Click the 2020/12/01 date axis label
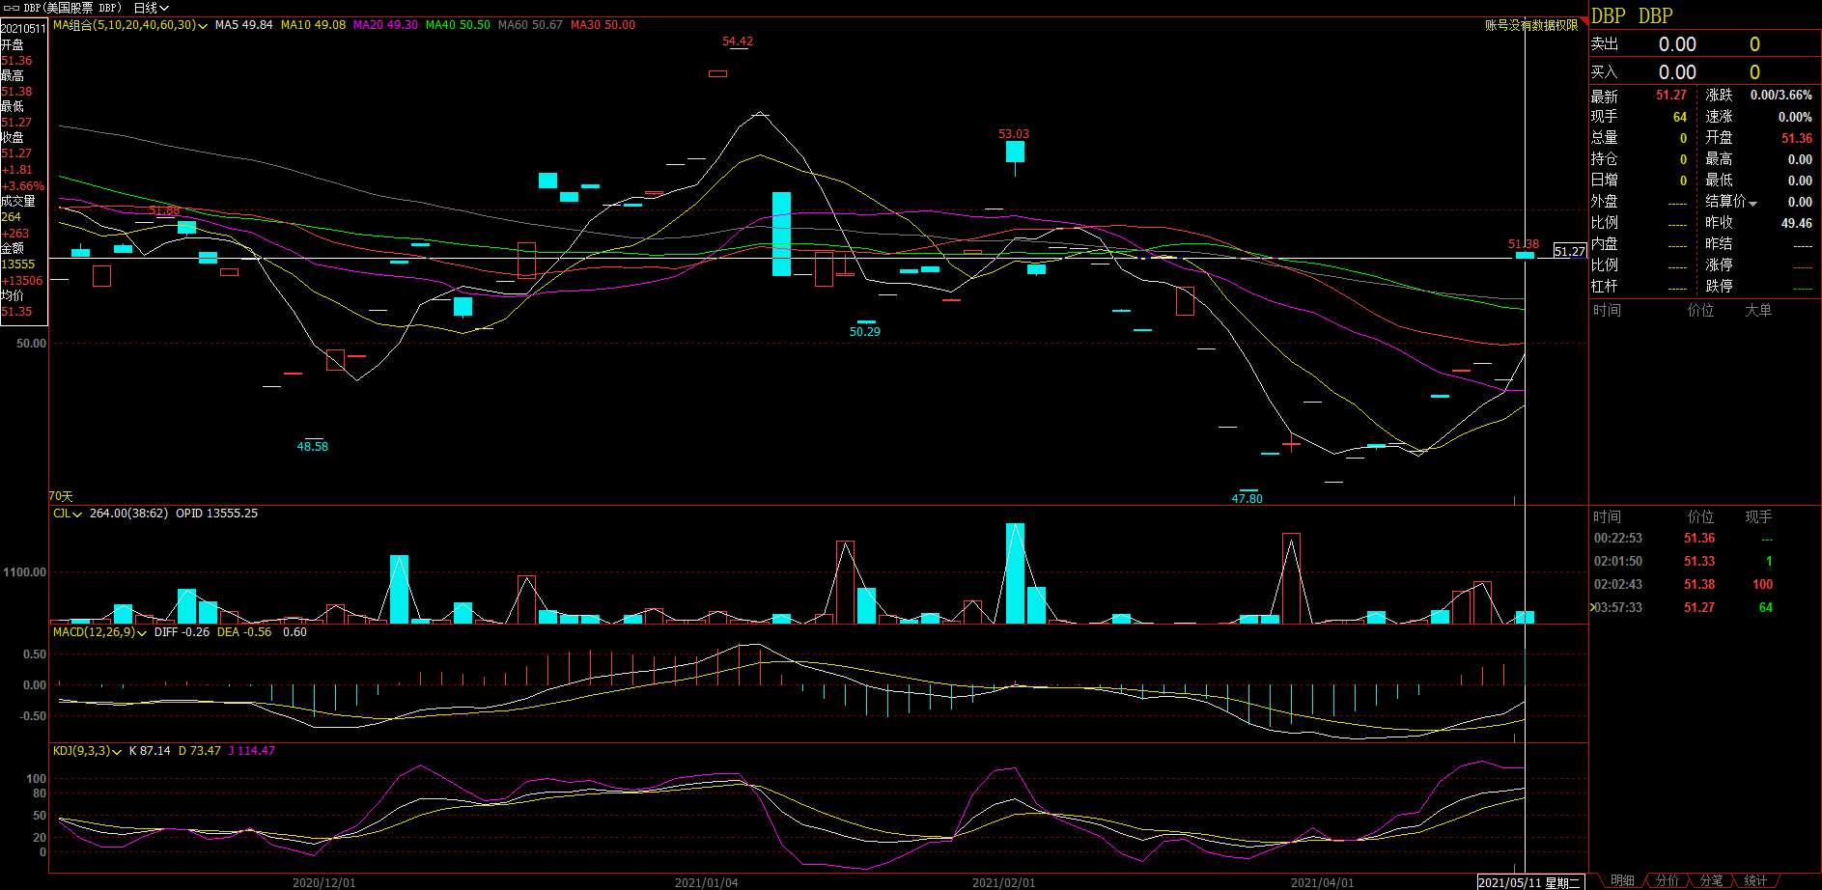This screenshot has width=1822, height=890. tap(323, 882)
